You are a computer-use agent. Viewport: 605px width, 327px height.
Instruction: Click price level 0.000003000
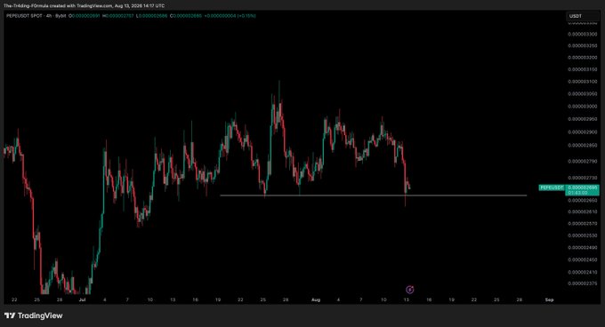click(583, 107)
